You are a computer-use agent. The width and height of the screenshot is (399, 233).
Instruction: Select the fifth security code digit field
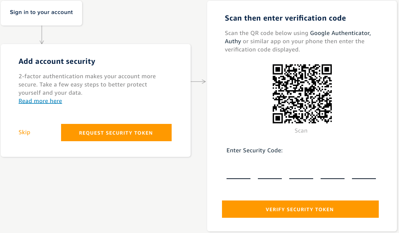coord(364,172)
